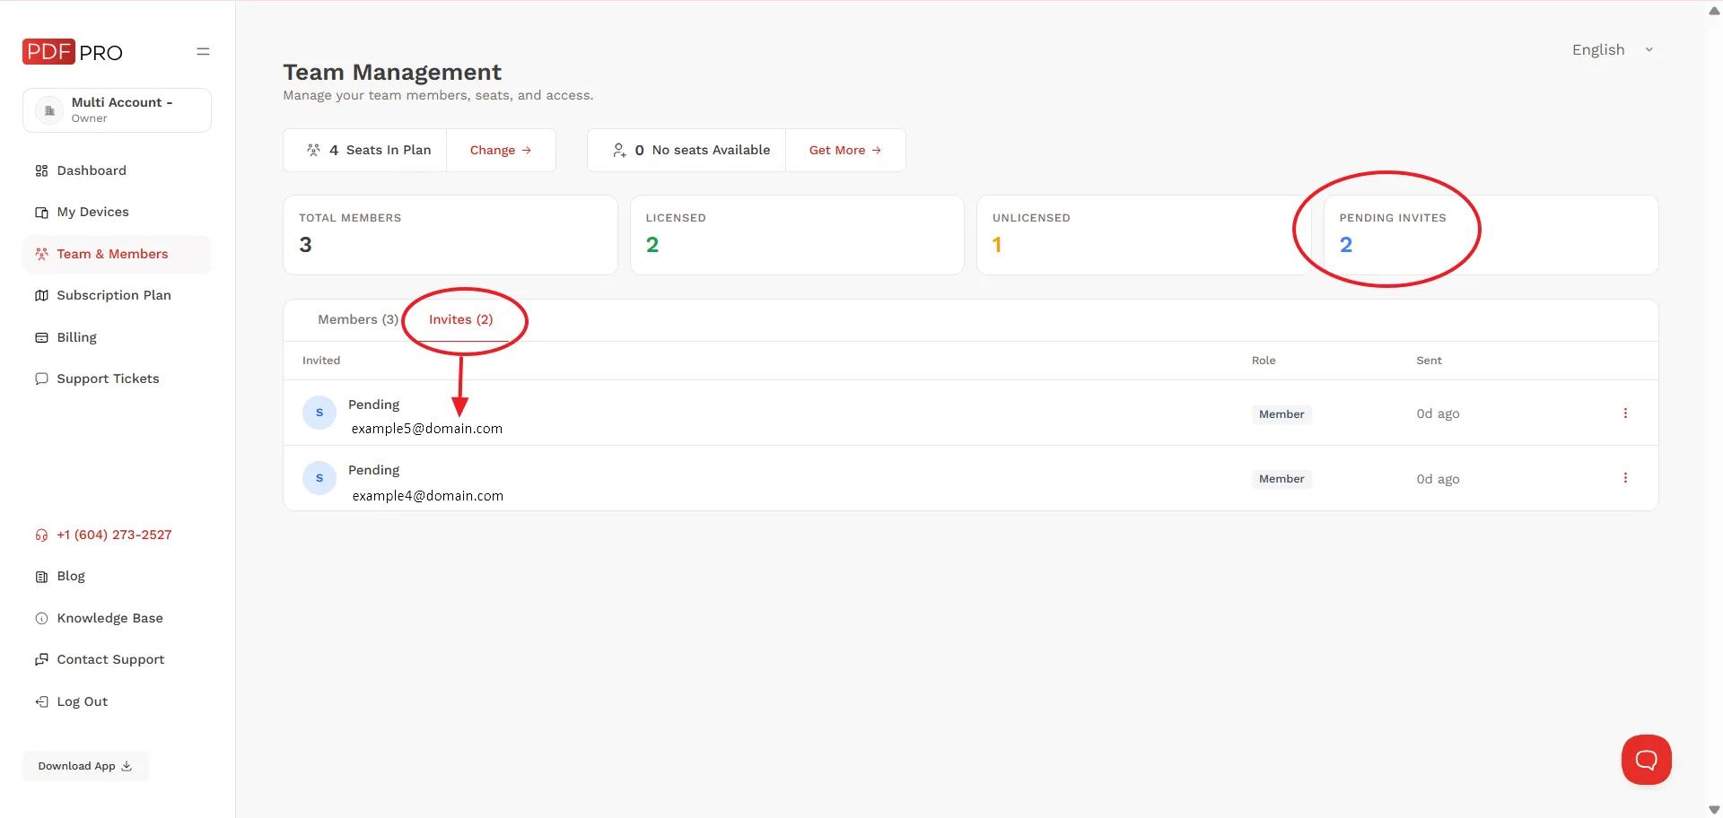Select the example5@domain.com email text
This screenshot has width=1723, height=818.
coord(427,429)
